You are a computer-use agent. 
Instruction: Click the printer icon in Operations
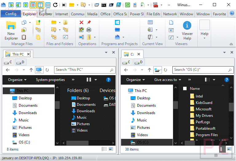coord(89,30)
